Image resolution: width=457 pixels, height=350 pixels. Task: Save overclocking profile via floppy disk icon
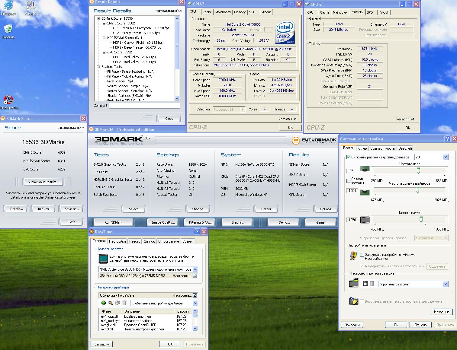365,283
